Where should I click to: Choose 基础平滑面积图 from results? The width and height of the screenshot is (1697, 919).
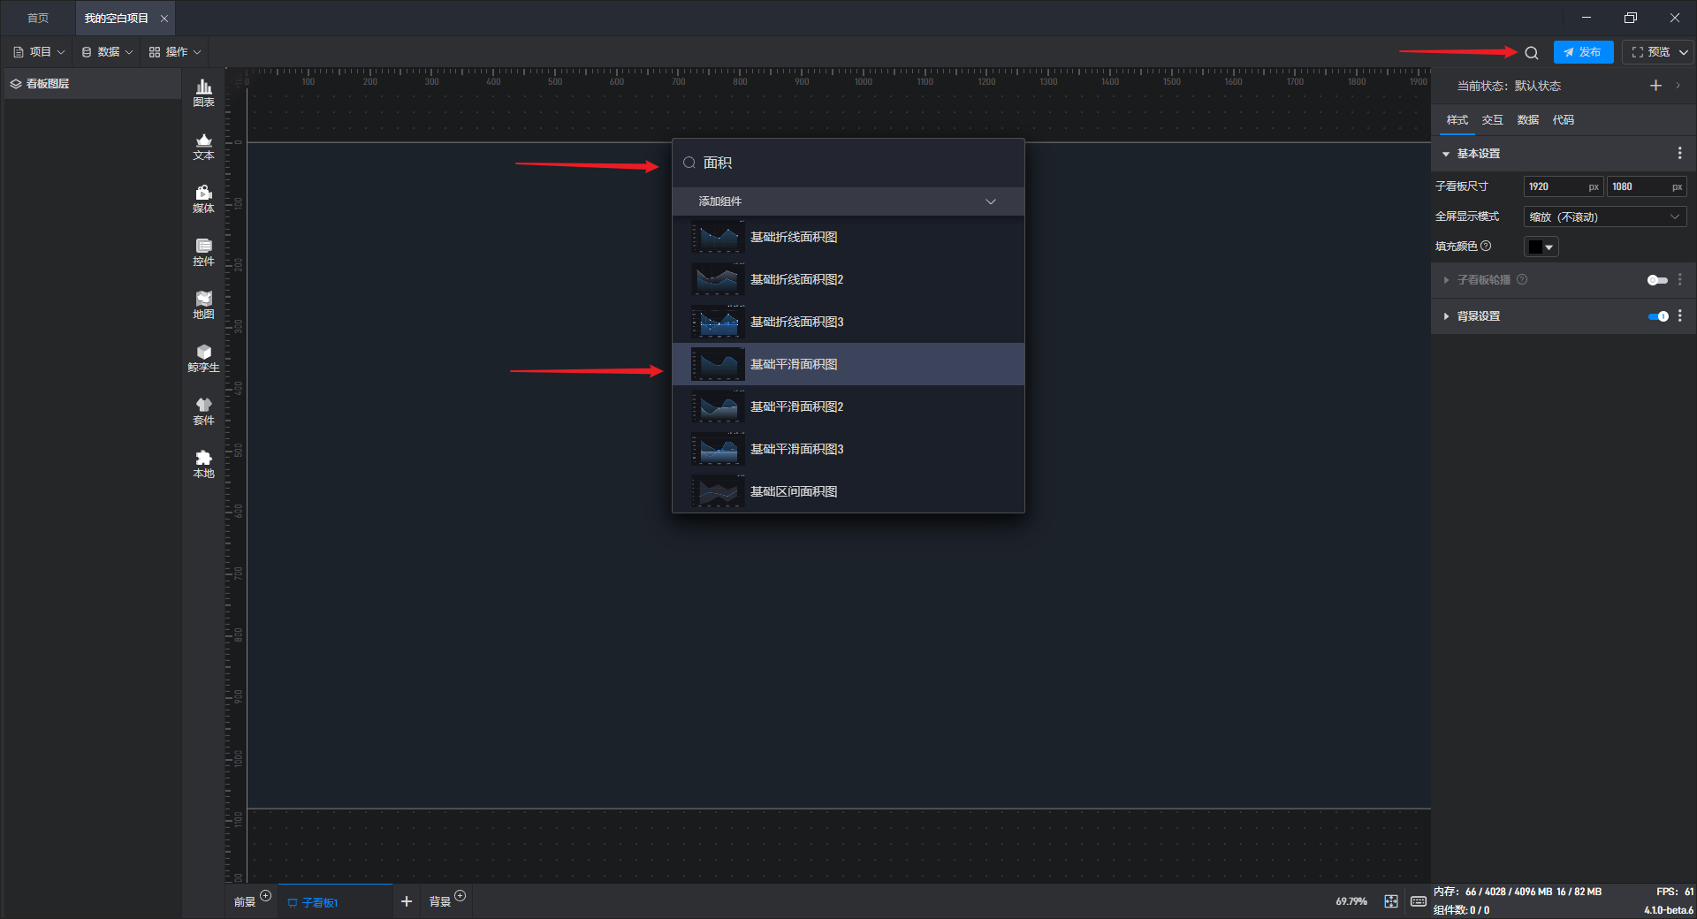(x=848, y=364)
